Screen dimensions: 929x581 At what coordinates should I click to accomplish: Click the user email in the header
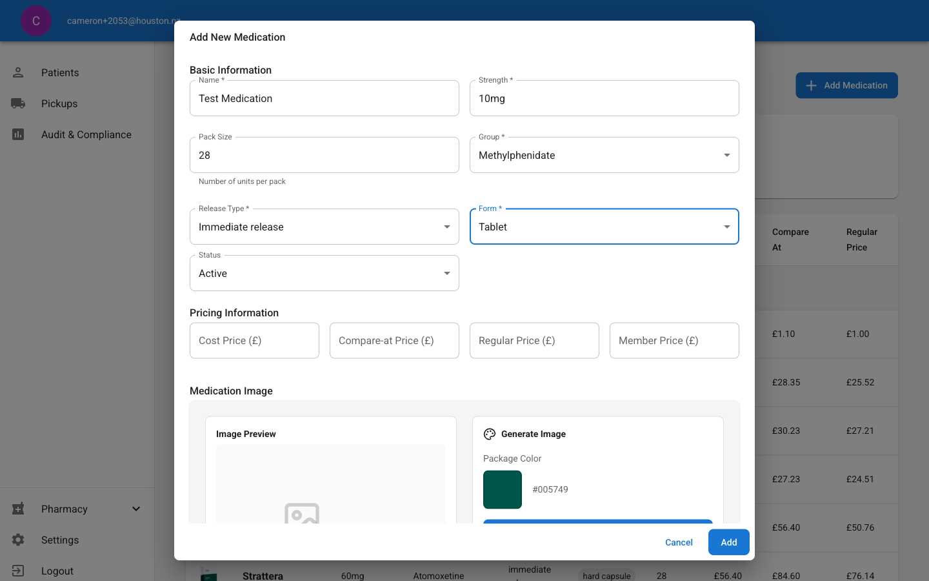pyautogui.click(x=123, y=21)
